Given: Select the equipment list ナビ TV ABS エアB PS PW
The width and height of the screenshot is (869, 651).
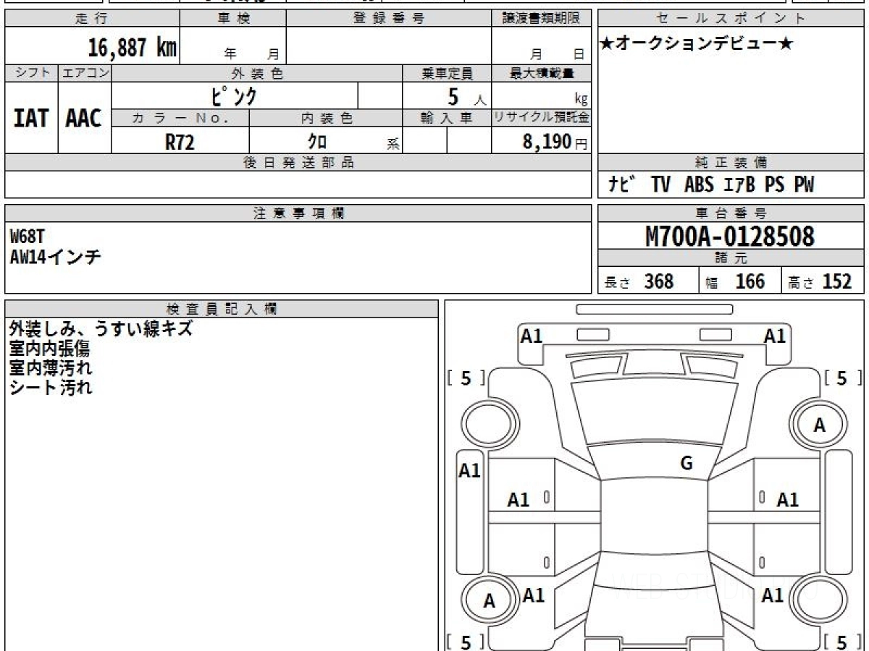Looking at the screenshot, I should [x=710, y=185].
